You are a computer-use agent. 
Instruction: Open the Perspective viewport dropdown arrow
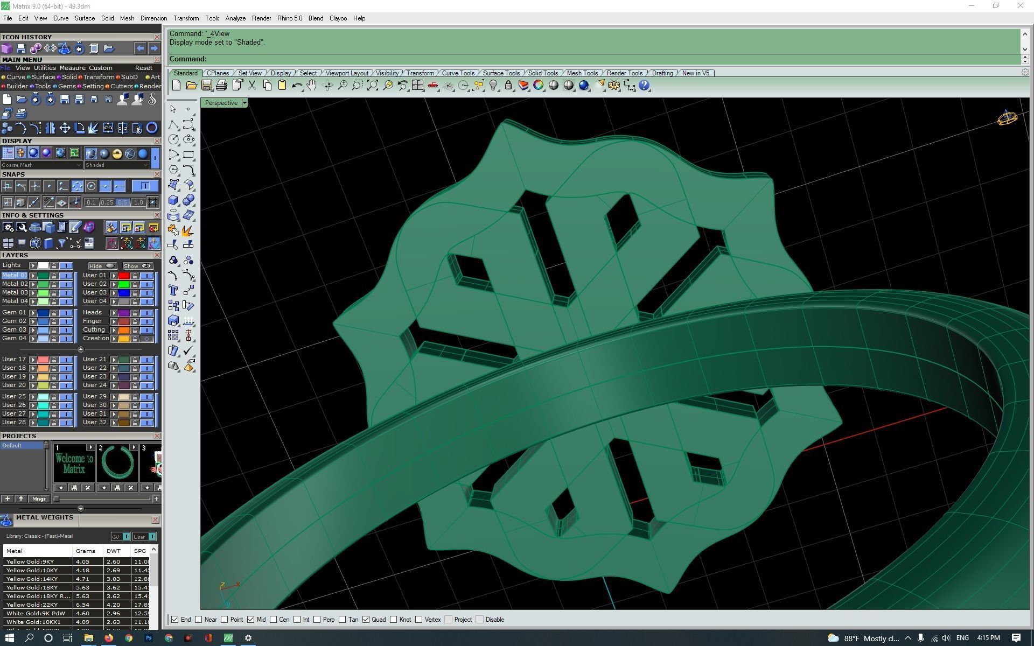[244, 103]
